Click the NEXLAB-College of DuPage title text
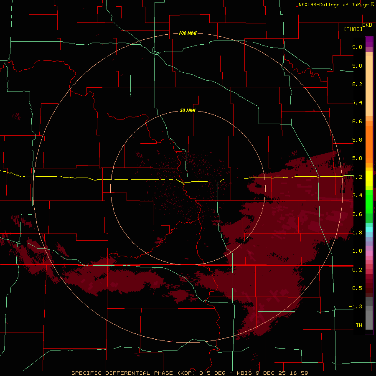The image size is (376, 376). 333,5
